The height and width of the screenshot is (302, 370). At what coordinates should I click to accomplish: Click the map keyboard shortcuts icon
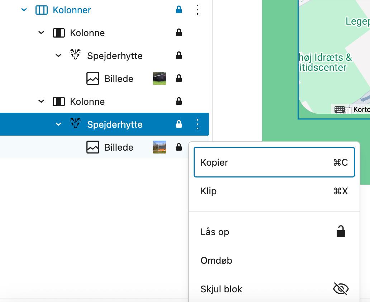coord(340,109)
